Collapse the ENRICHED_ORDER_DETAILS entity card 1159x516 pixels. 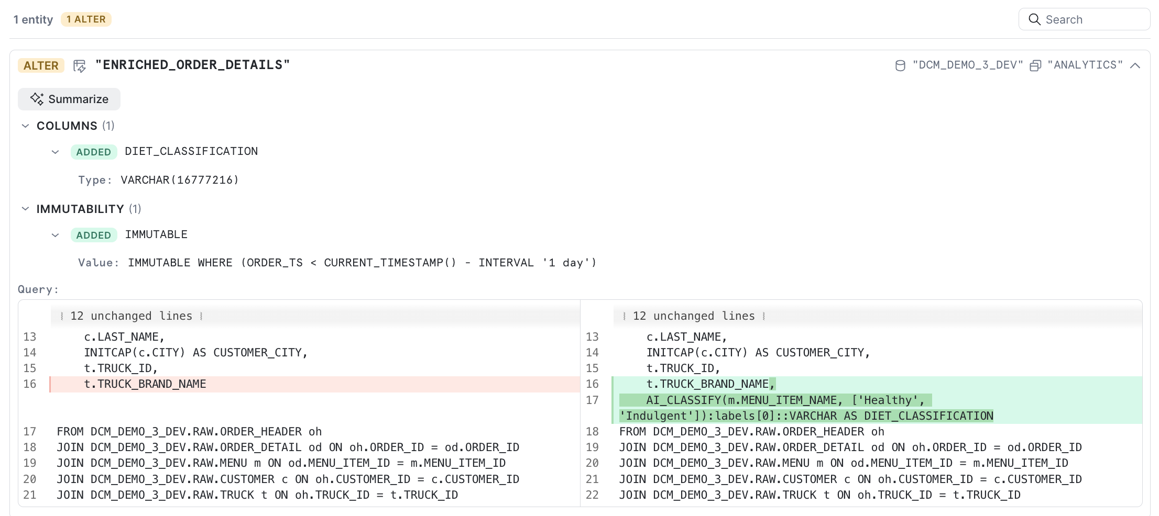[x=1135, y=65]
